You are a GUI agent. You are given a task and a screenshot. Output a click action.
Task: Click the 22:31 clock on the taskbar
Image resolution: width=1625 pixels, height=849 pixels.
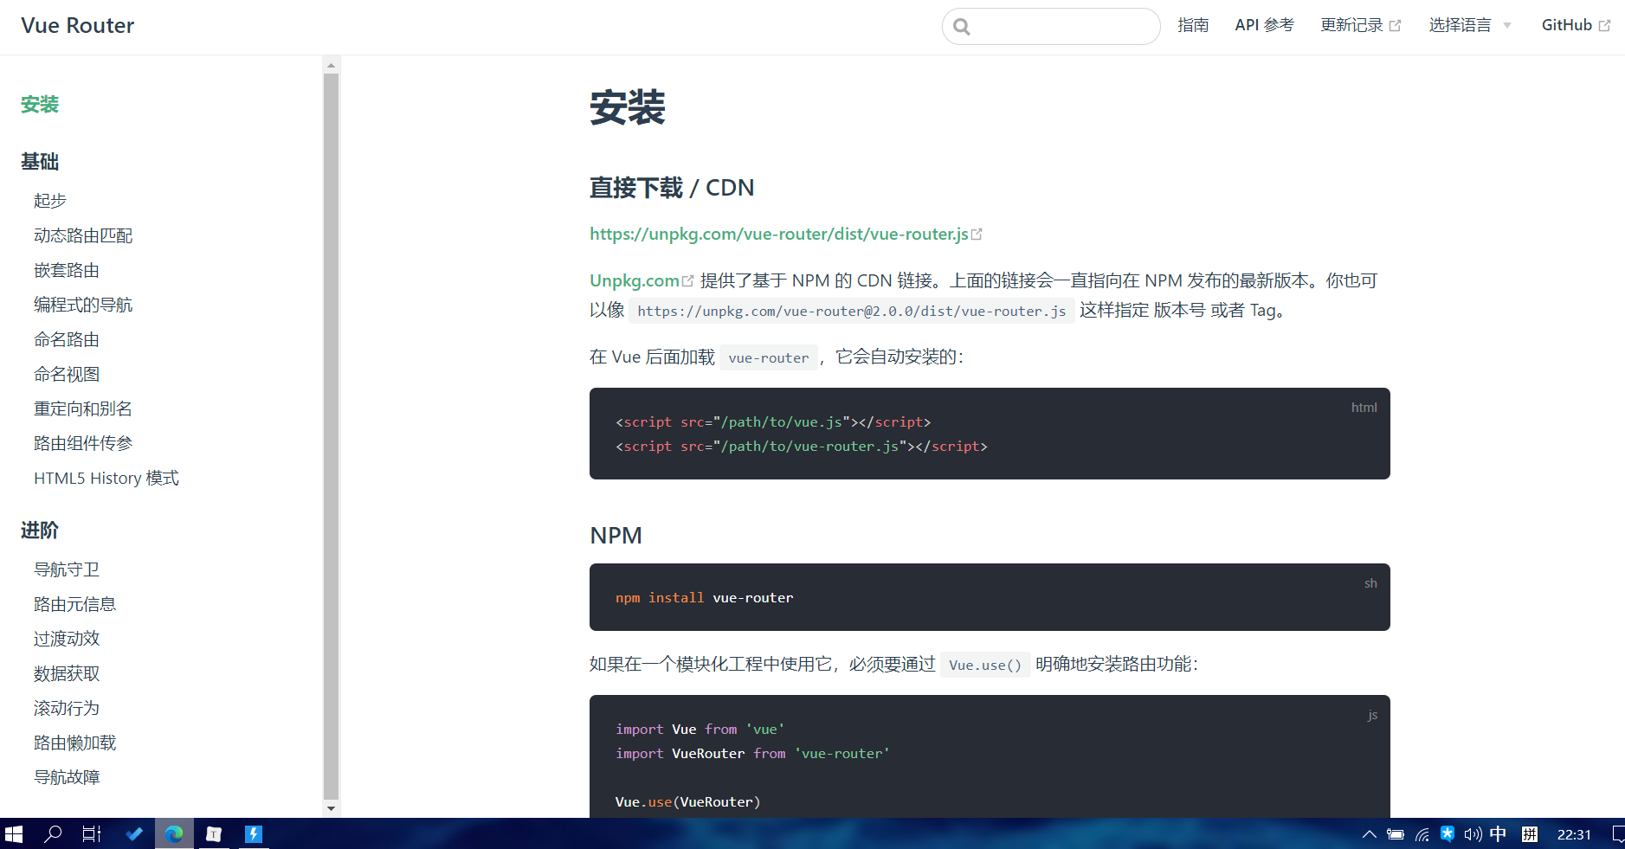[1574, 834]
